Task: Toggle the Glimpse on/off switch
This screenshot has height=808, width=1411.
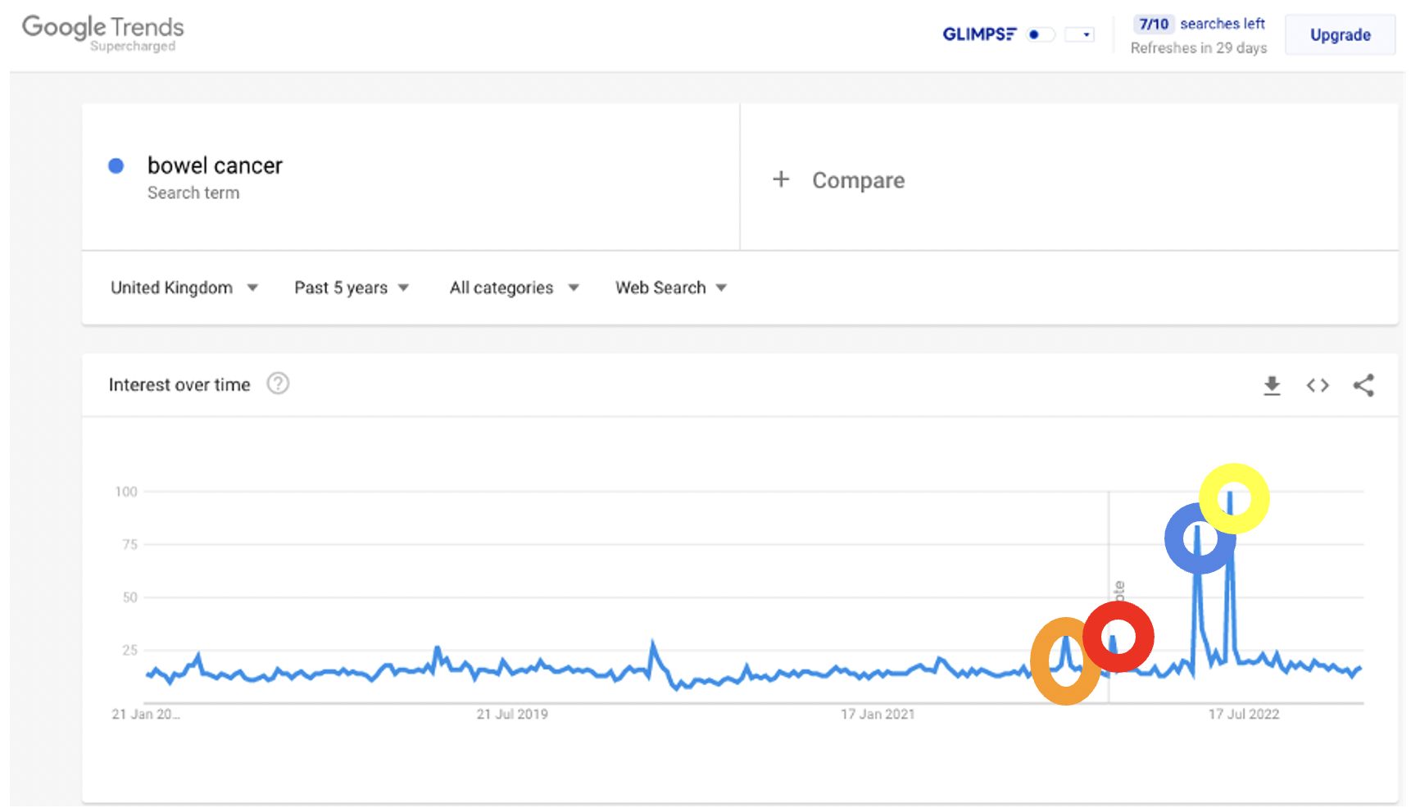Action: [1041, 34]
